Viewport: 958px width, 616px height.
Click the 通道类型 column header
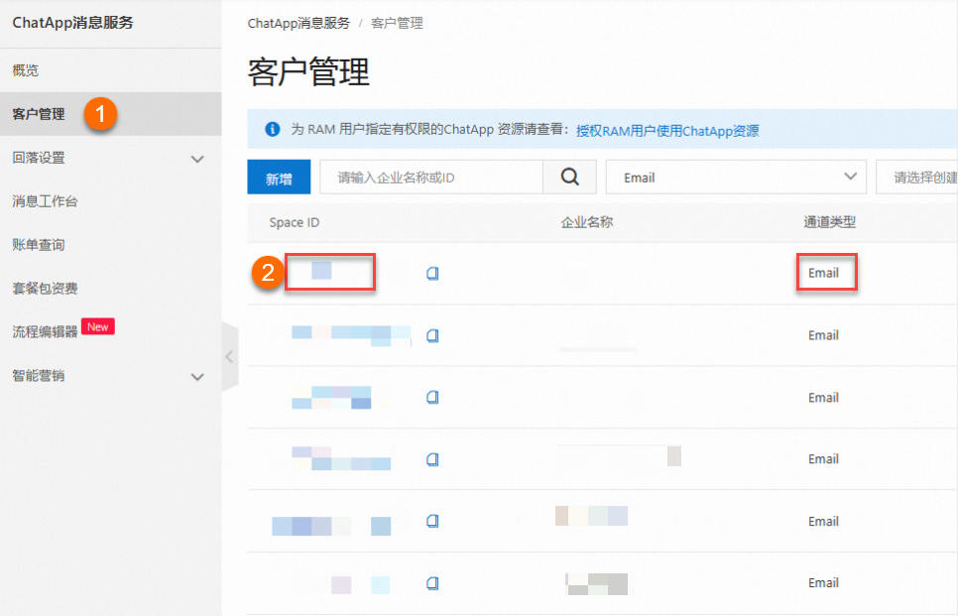click(x=830, y=222)
